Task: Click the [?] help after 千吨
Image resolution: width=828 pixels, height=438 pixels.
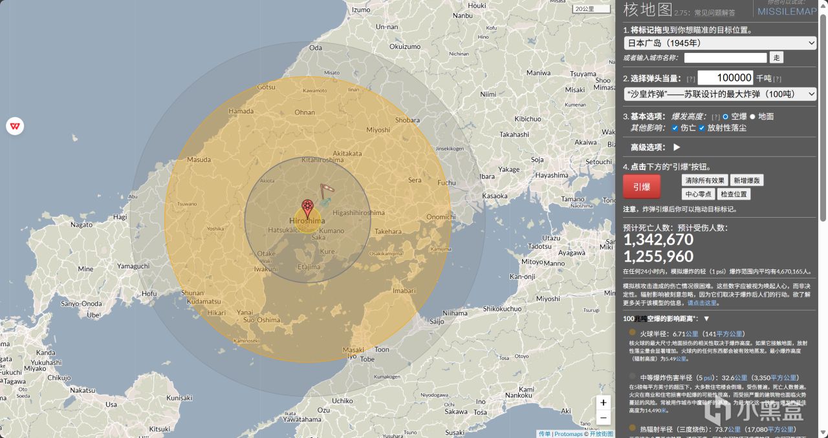Action: (777, 79)
